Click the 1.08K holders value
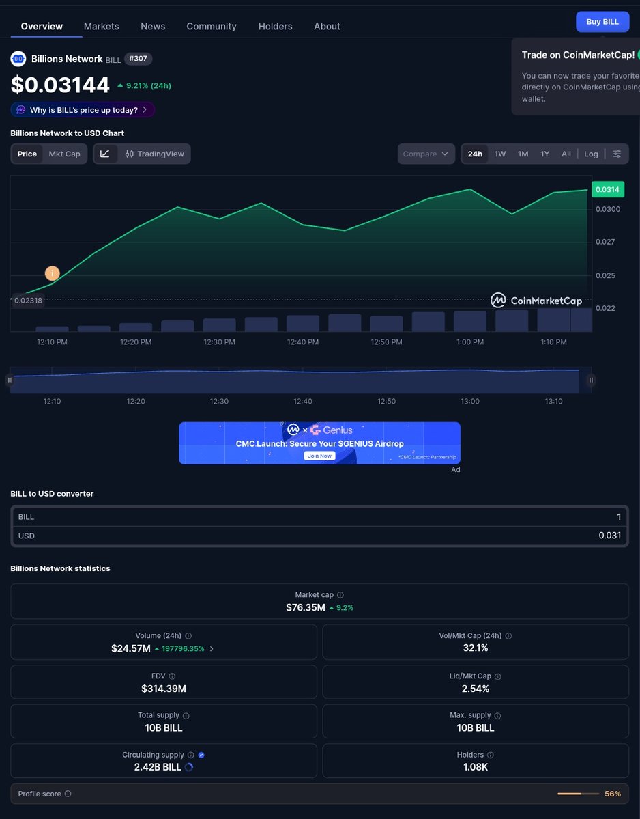 [476, 767]
